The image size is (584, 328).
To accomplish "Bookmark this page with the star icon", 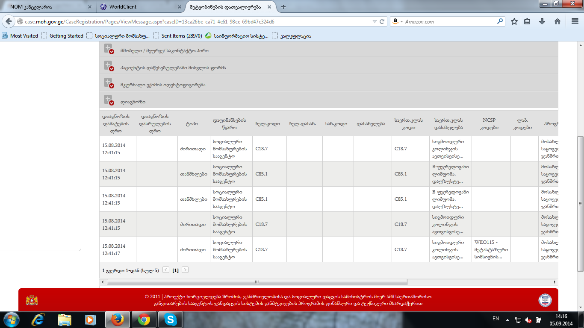I will [514, 22].
